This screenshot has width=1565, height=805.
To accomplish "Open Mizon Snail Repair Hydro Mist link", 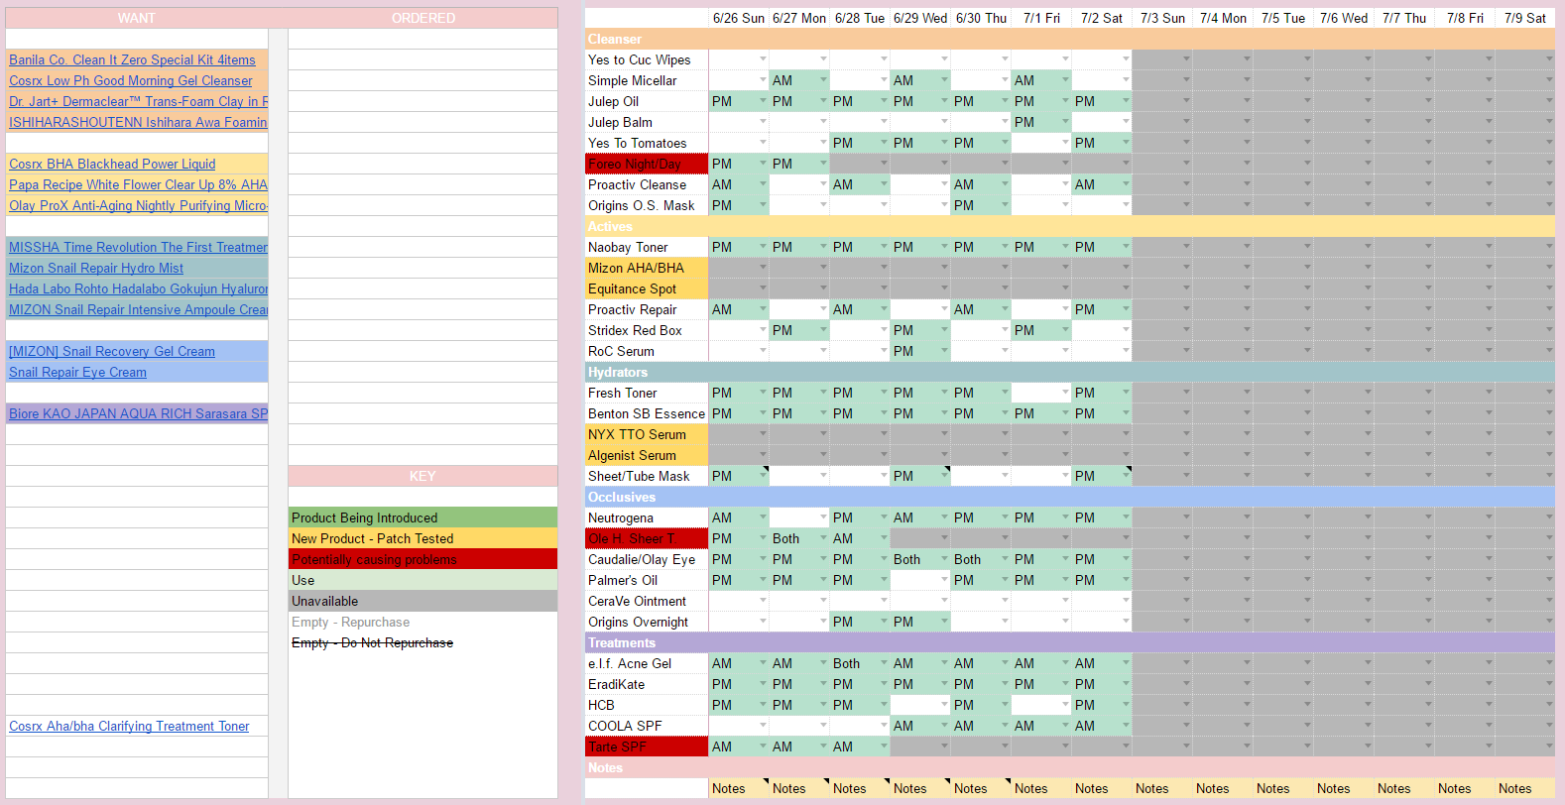I will tap(96, 268).
